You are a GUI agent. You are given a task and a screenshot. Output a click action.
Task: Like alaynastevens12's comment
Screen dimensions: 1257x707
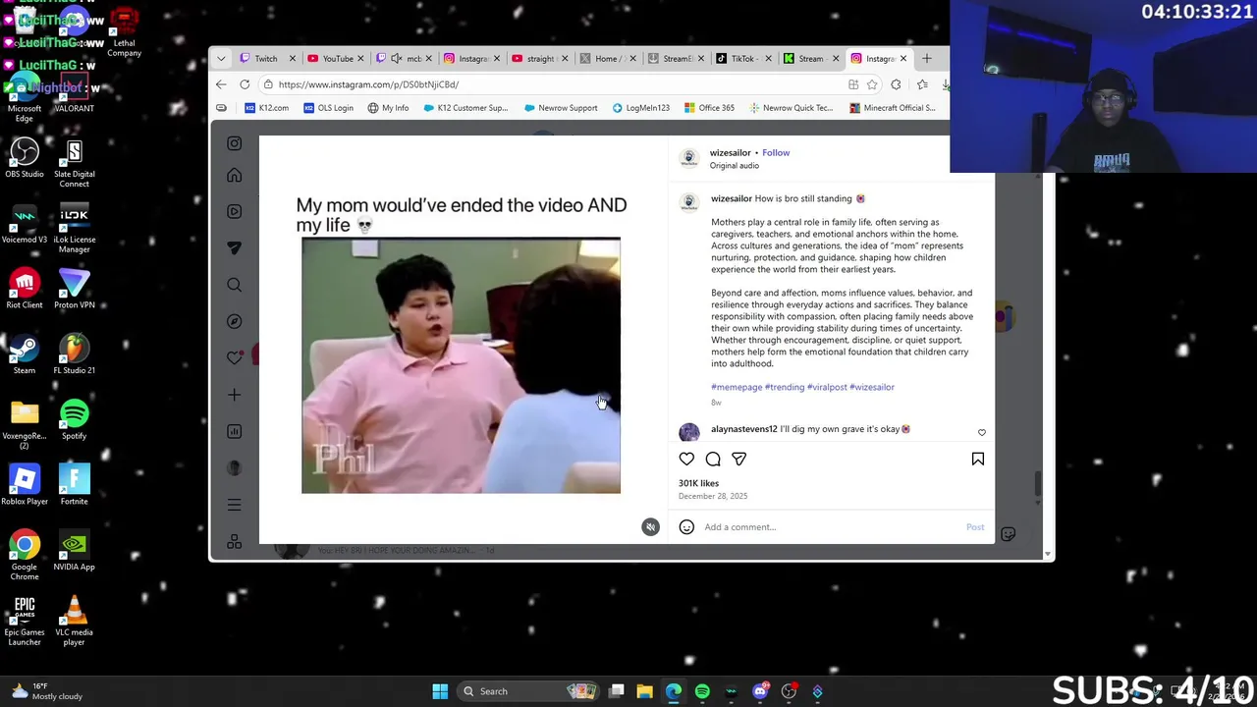pyautogui.click(x=981, y=432)
